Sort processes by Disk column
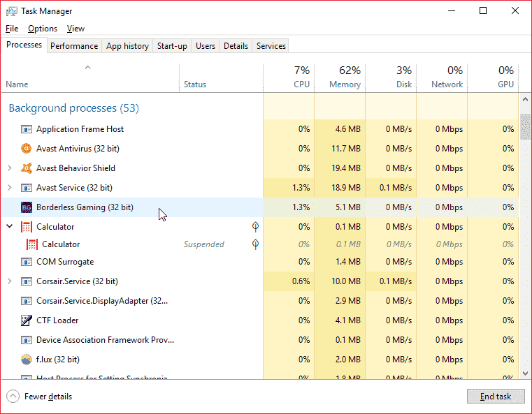Viewport: 532px width, 414px height. click(391, 78)
